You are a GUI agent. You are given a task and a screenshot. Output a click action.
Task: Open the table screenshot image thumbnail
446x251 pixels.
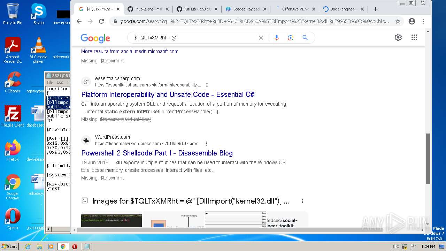(x=235, y=220)
